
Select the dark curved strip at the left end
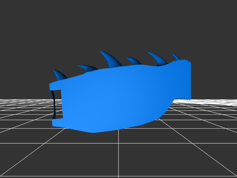53,105
